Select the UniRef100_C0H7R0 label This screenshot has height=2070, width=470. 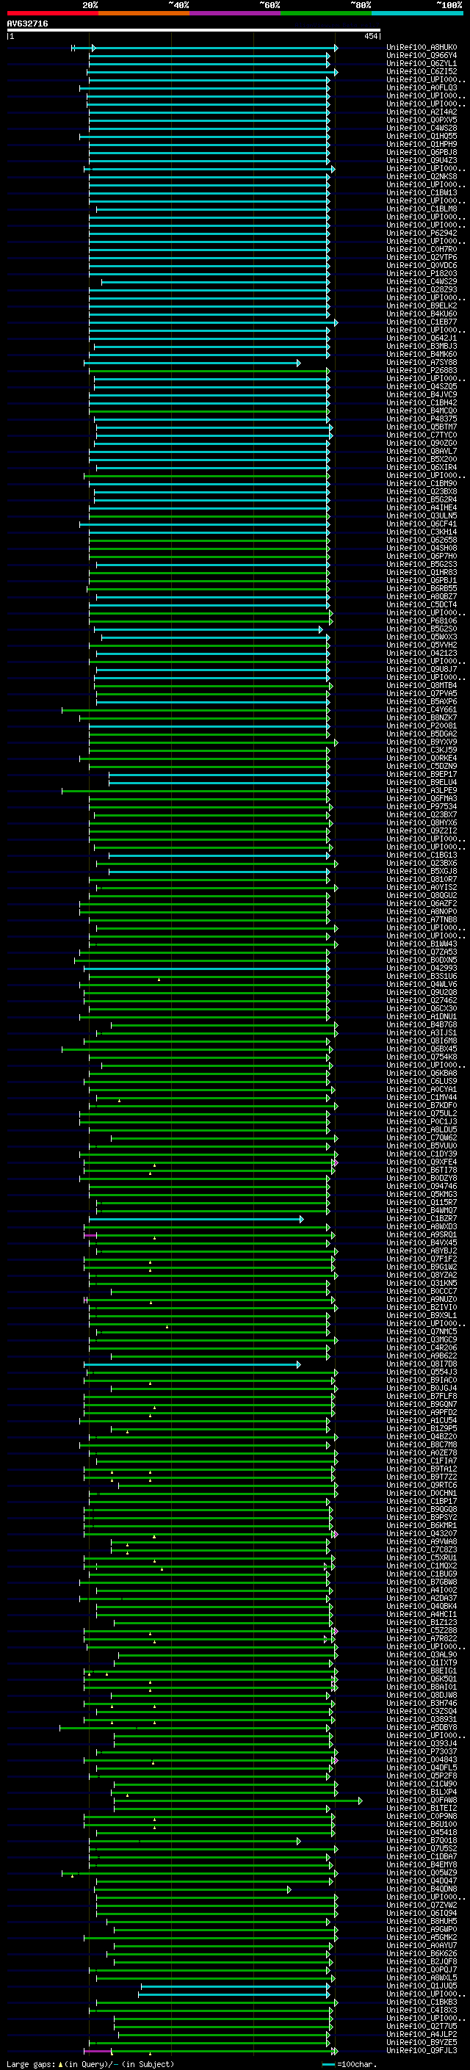click(422, 250)
